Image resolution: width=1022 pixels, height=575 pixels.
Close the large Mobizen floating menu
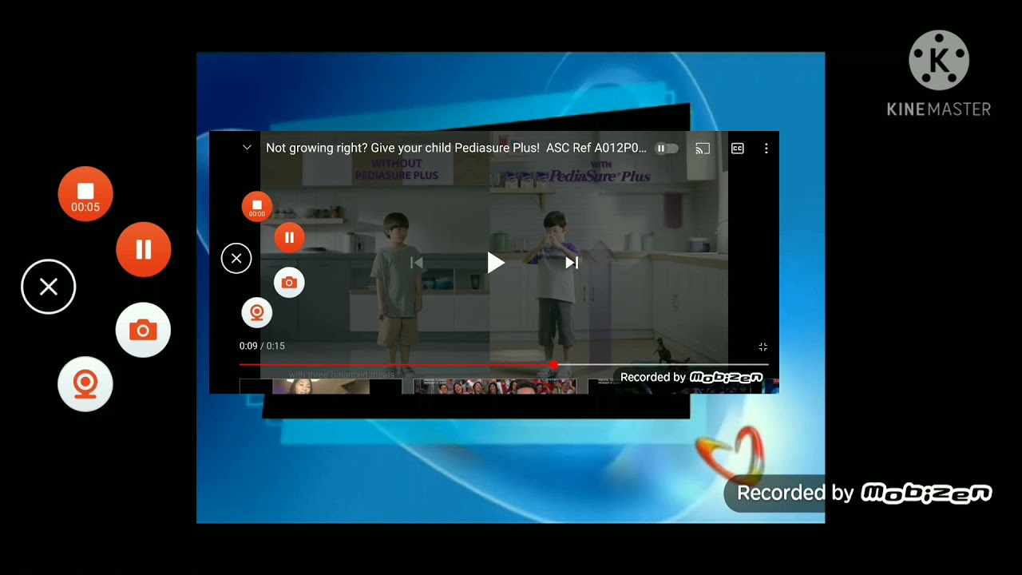click(49, 287)
